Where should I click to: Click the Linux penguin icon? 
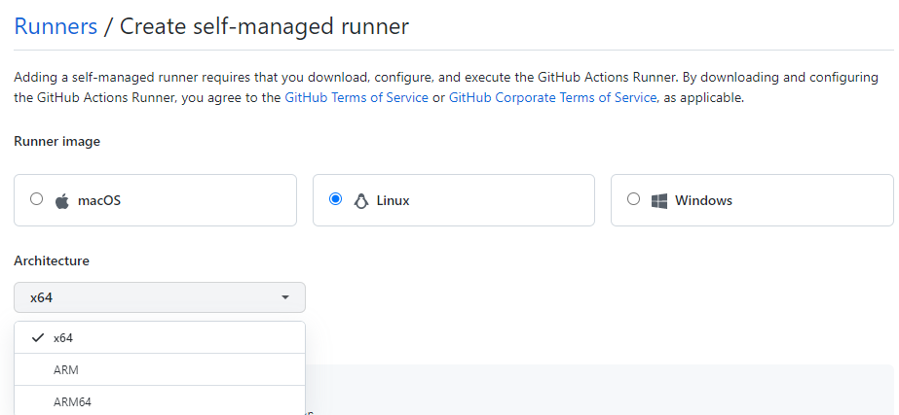tap(360, 201)
